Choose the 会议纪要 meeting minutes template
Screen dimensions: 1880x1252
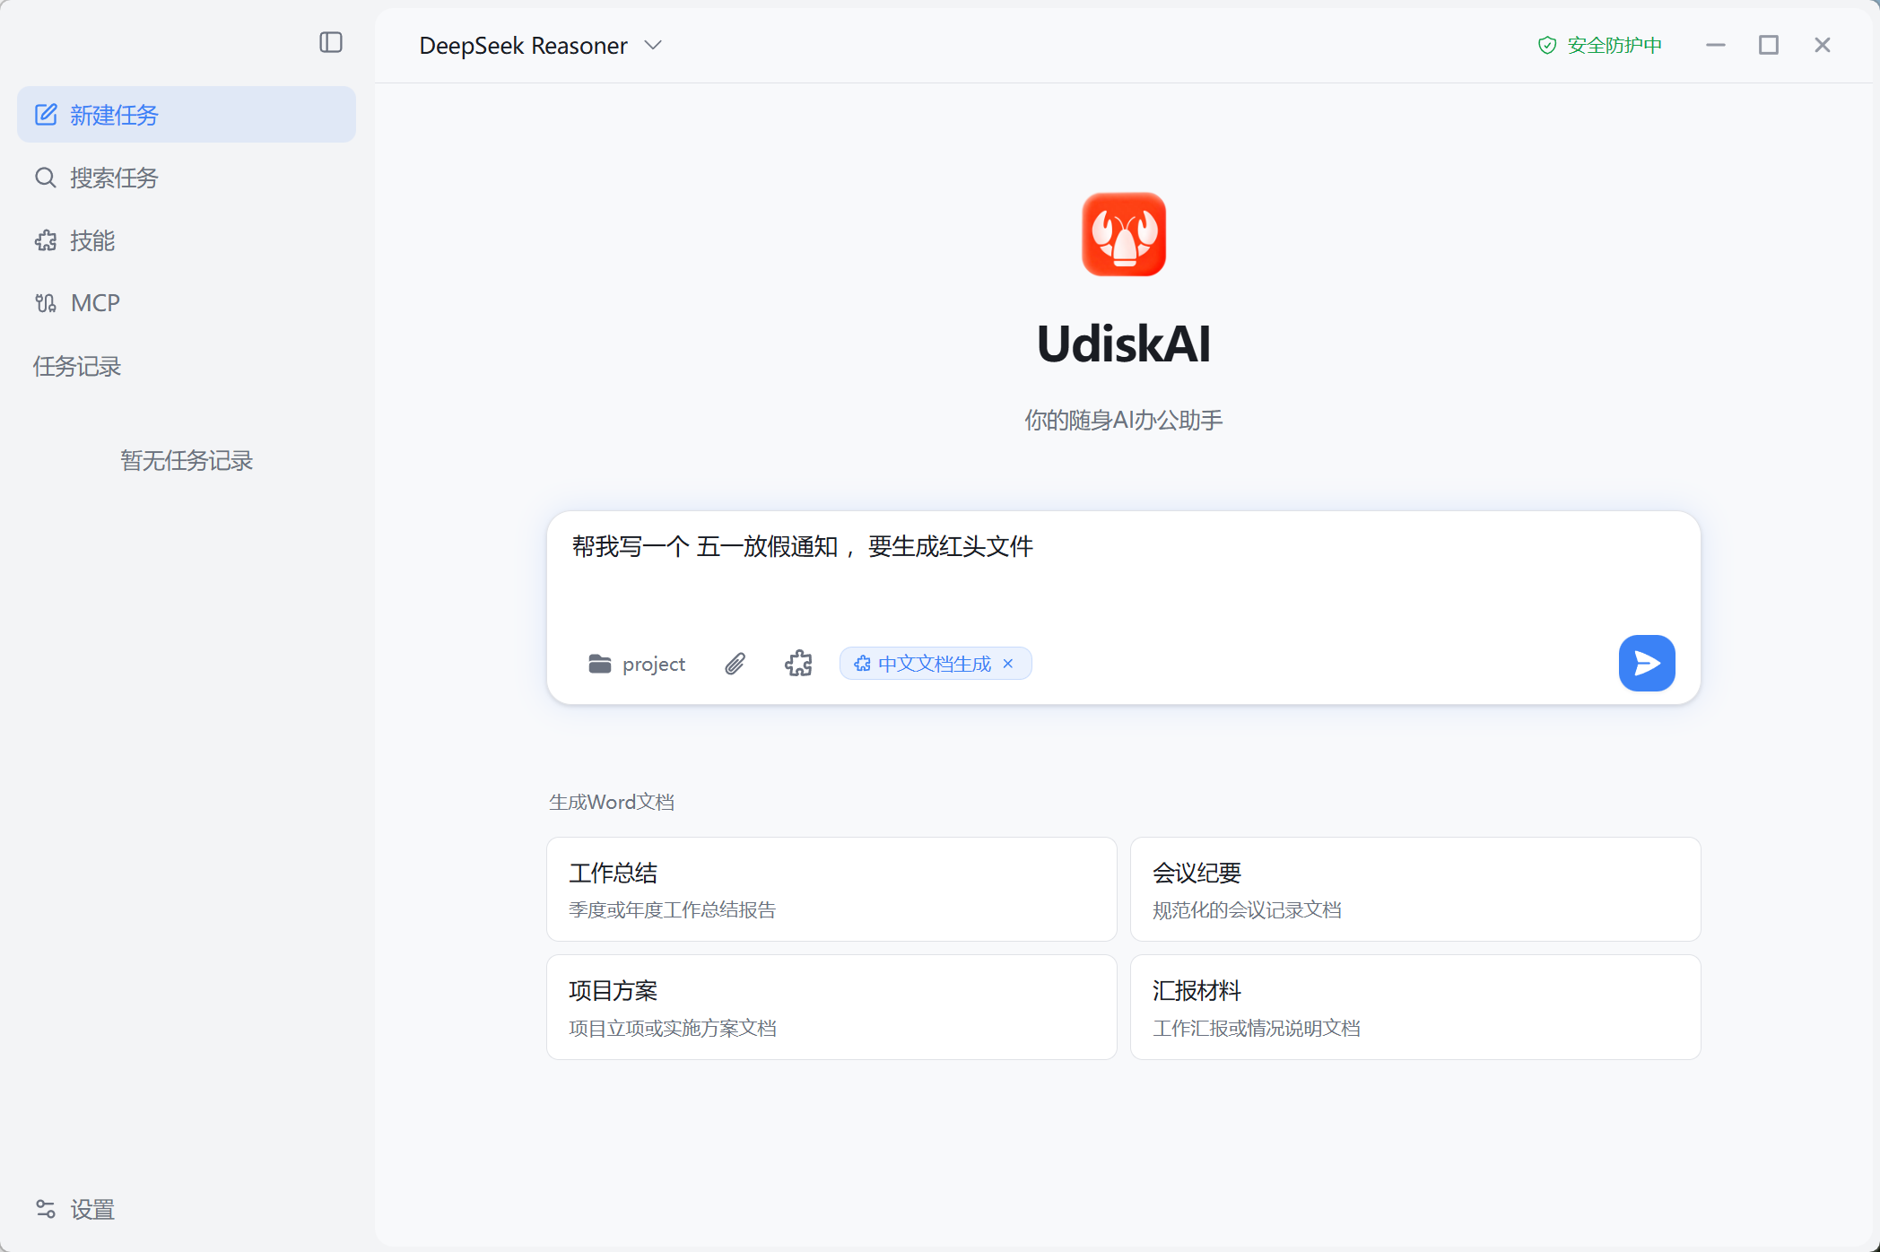[x=1414, y=889]
